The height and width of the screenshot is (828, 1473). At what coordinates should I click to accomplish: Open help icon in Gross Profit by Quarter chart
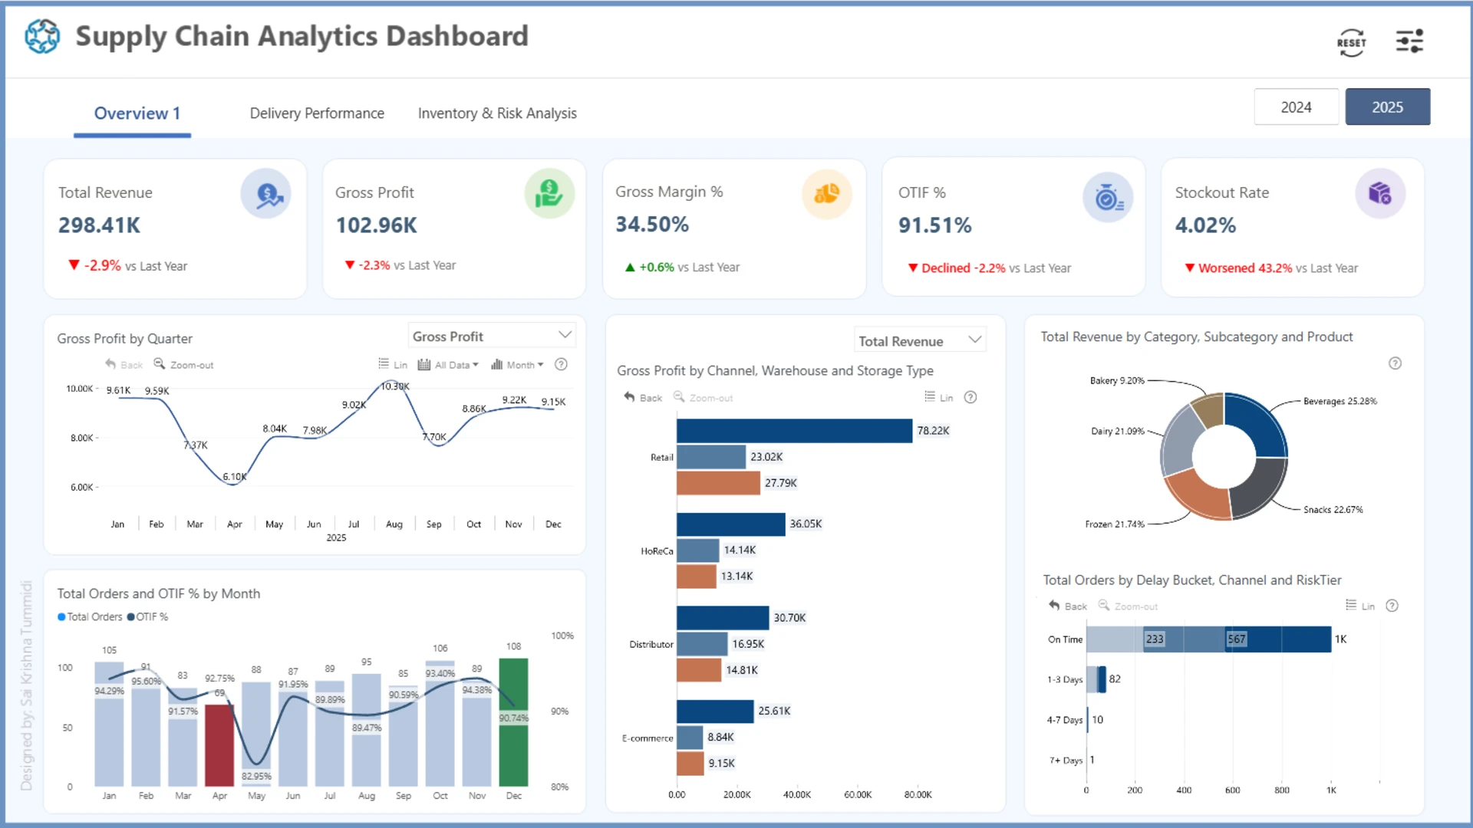pyautogui.click(x=561, y=365)
